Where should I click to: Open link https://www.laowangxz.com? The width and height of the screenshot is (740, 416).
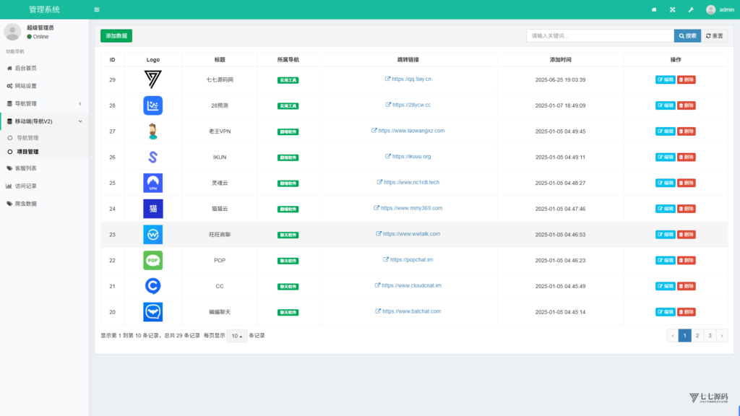pyautogui.click(x=408, y=131)
